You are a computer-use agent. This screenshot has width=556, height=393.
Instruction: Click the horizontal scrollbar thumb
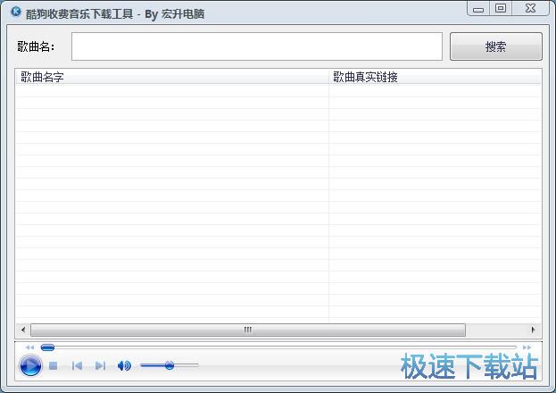[247, 330]
